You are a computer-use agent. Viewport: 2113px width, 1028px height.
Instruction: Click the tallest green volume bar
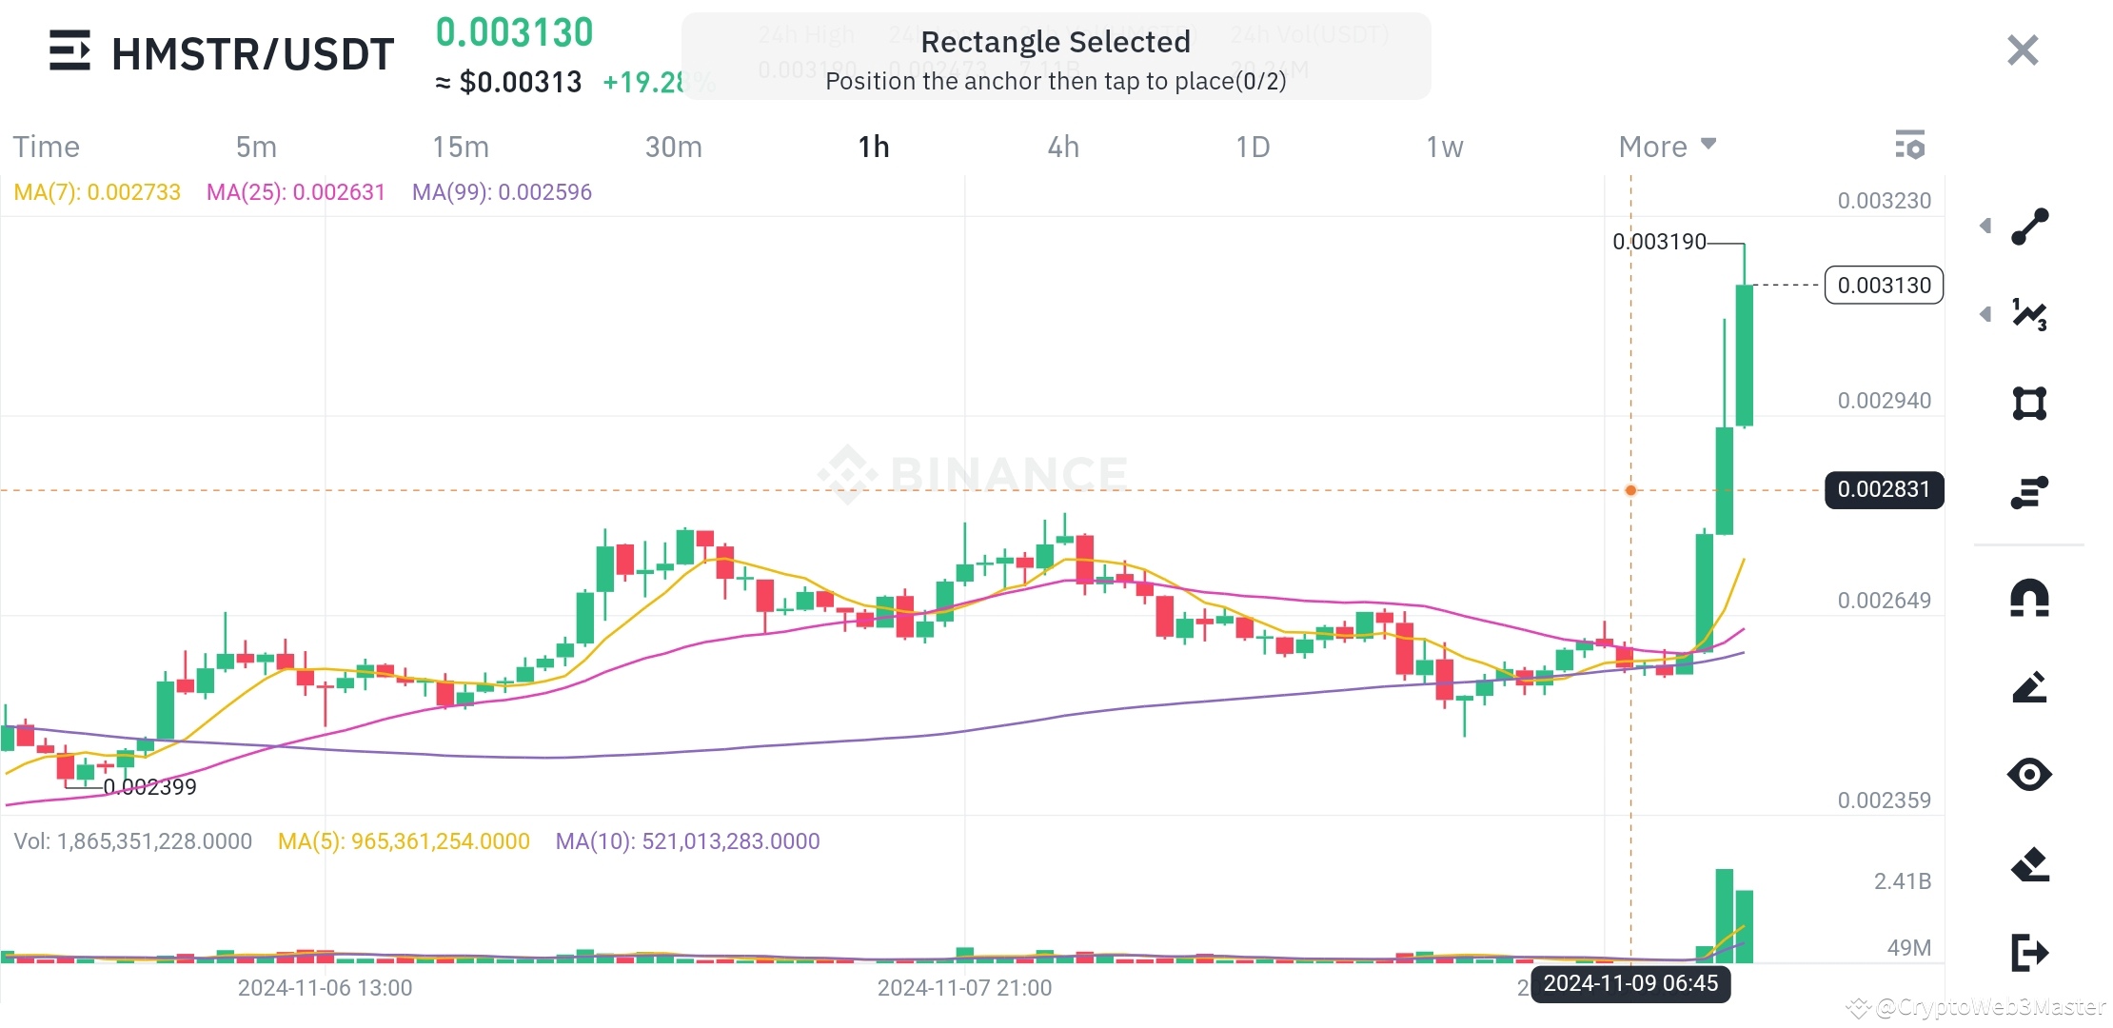click(1724, 915)
